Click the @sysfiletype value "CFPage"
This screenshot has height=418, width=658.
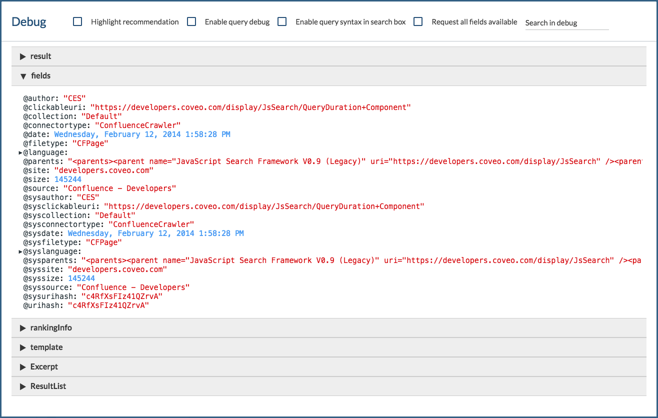[x=104, y=242]
